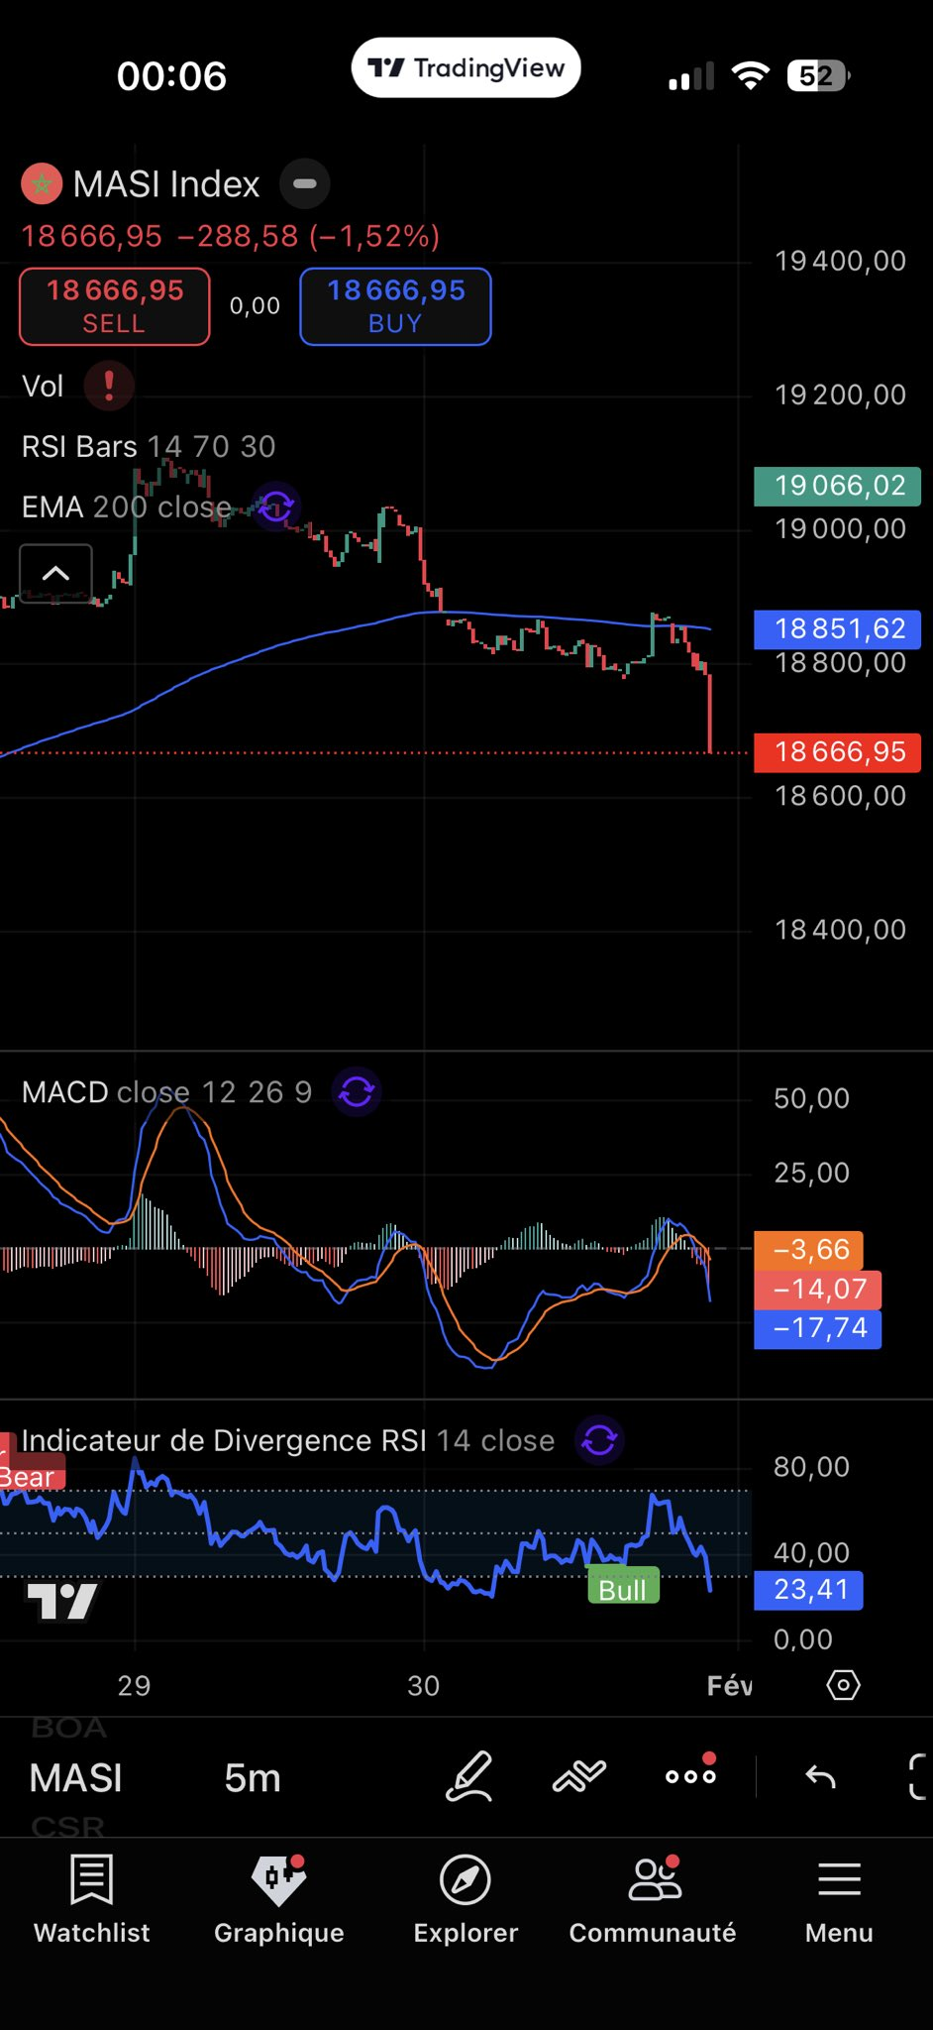
Task: Collapse the indicator legend with chevron
Action: tap(56, 573)
